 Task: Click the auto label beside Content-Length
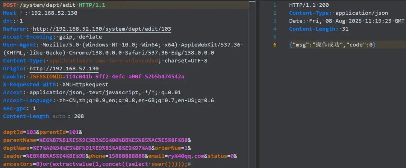(59, 116)
